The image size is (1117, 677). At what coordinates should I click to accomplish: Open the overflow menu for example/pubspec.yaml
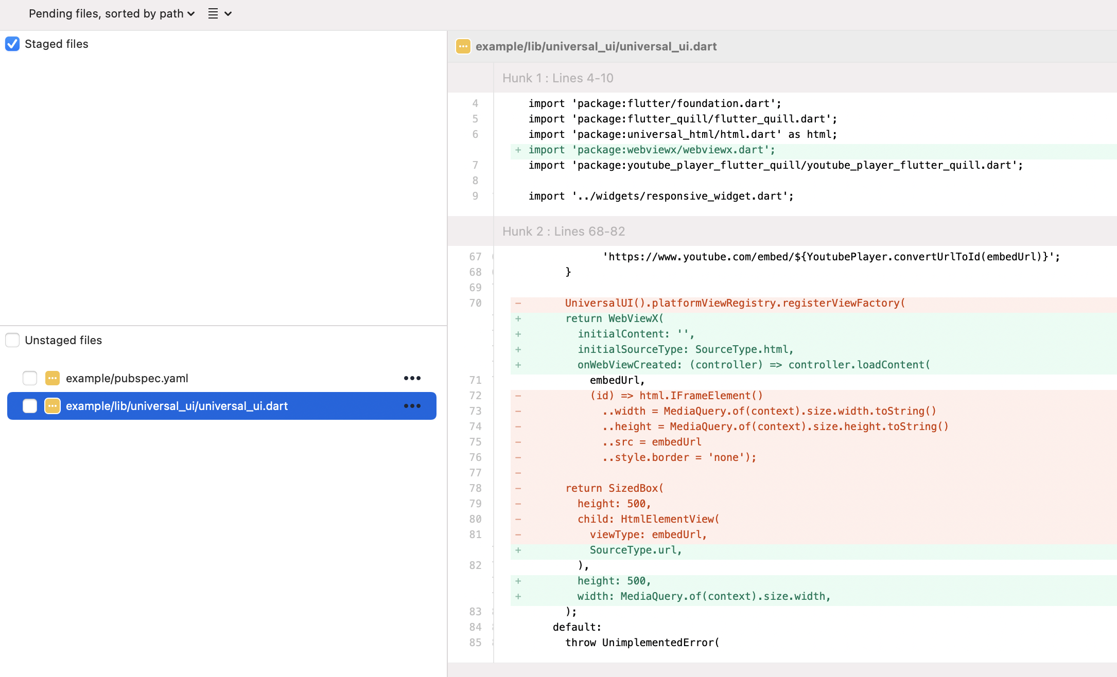(x=412, y=378)
